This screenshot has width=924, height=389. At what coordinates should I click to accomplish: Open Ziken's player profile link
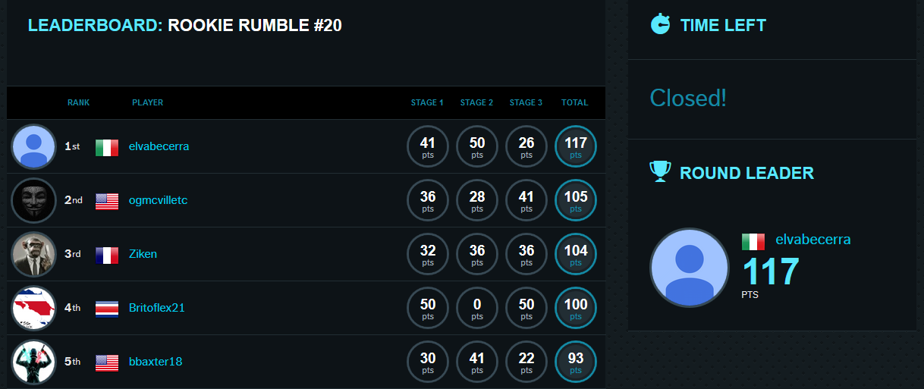click(143, 254)
